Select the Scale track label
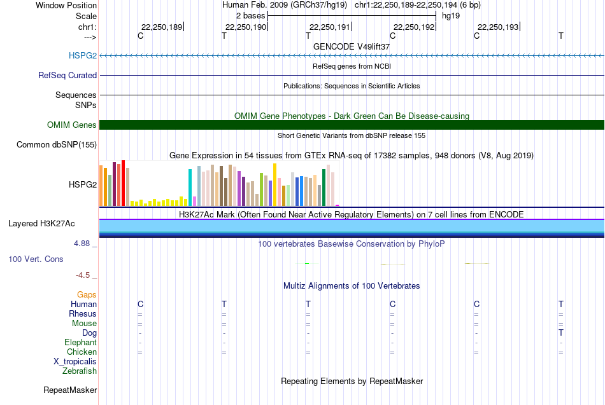The height and width of the screenshot is (405, 605). (86, 16)
